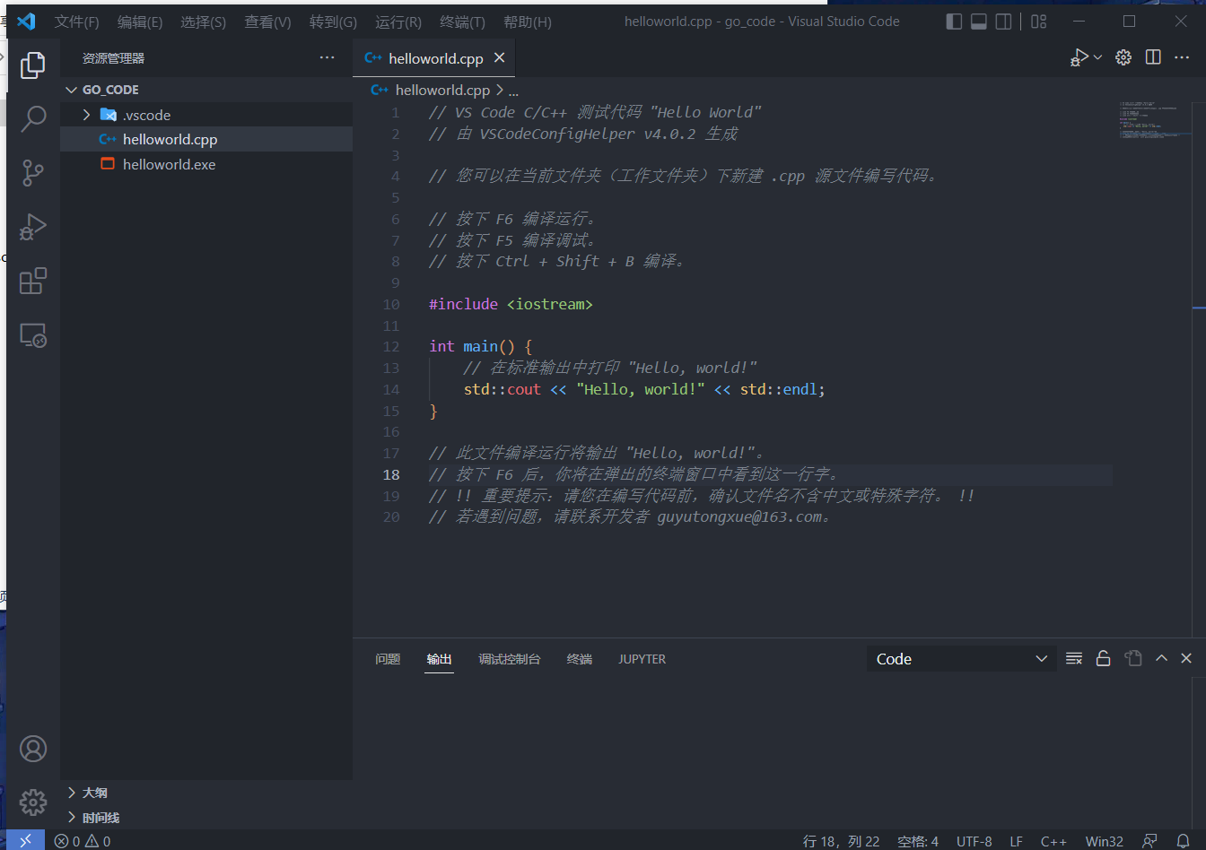Switch to the 输出 panel tab
Image resolution: width=1206 pixels, height=850 pixels.
[440, 659]
